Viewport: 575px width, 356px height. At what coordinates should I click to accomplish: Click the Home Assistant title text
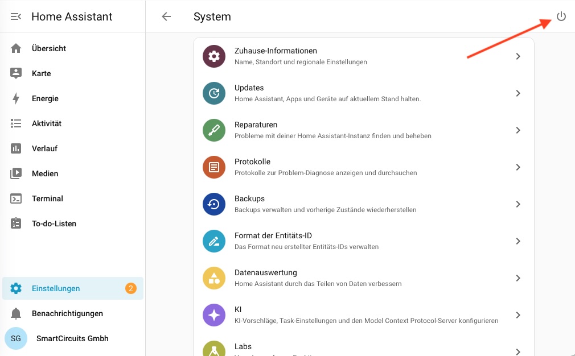click(x=72, y=16)
